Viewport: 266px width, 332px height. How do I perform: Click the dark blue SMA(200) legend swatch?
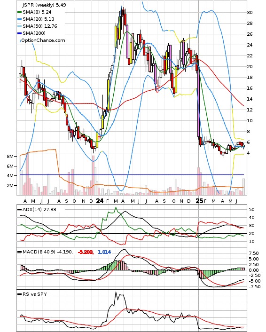tap(19, 33)
